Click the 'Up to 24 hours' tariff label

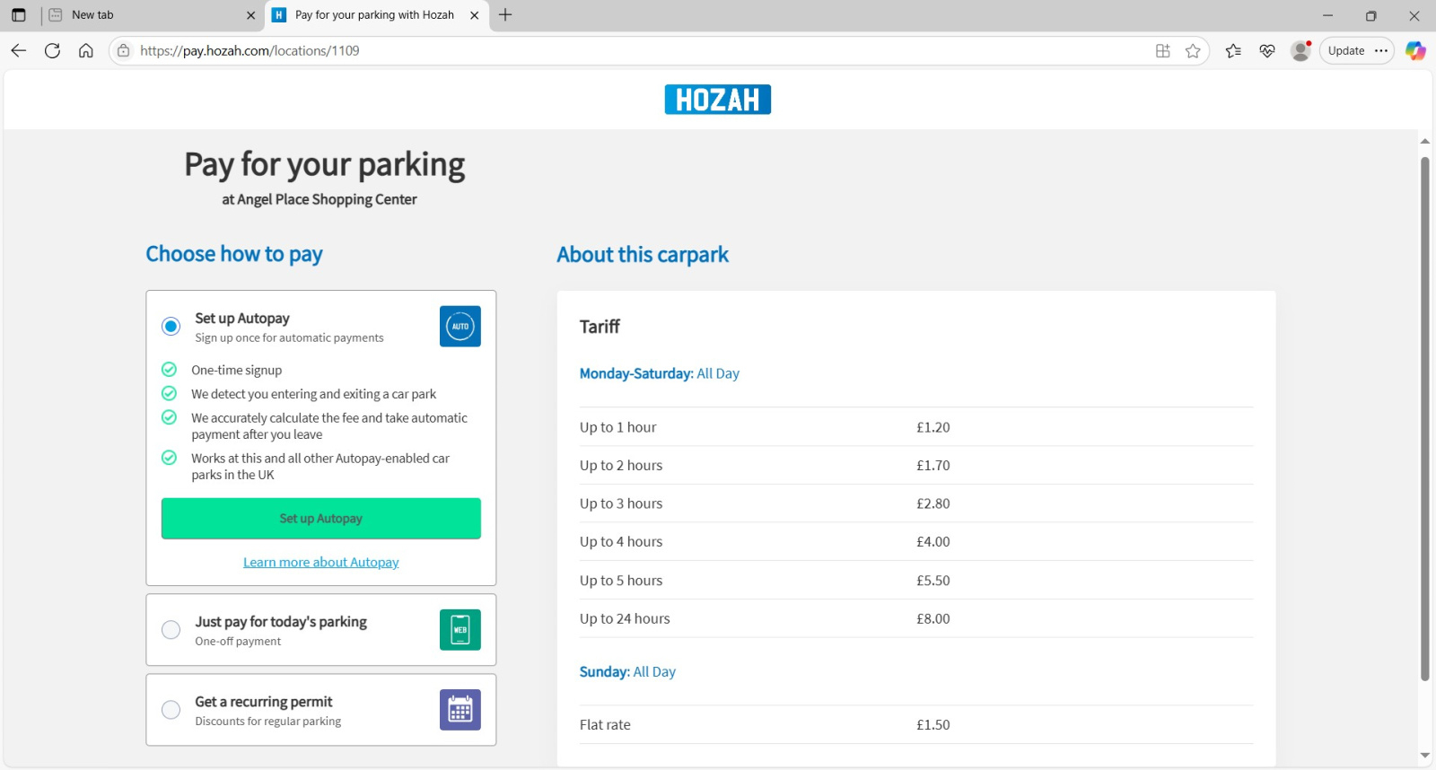625,619
